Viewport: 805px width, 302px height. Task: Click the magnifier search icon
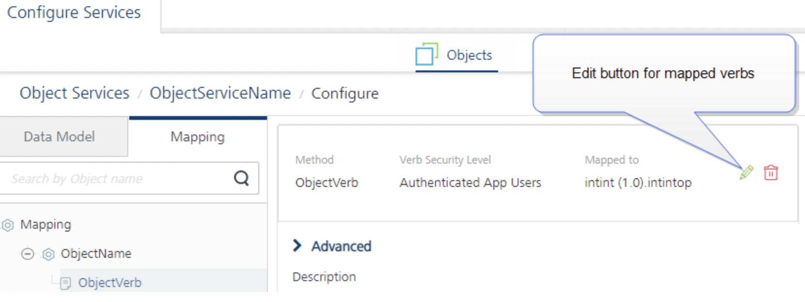[241, 178]
